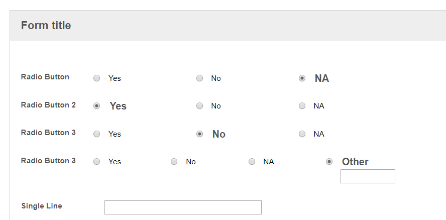Click the Single Line field label
The image size is (446, 220).
pos(42,206)
